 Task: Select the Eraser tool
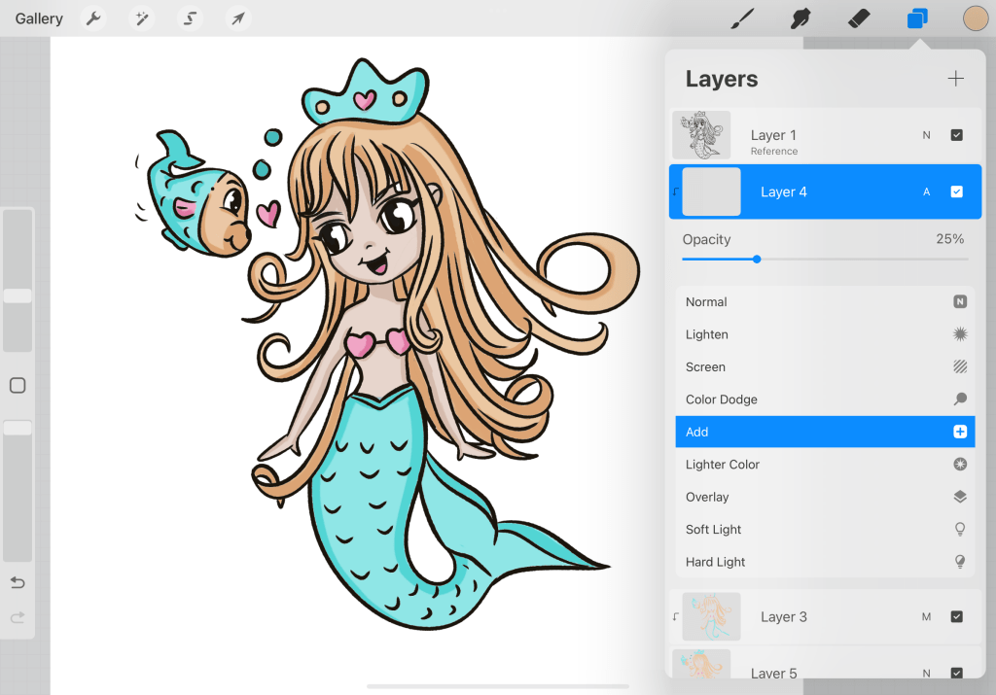click(859, 18)
